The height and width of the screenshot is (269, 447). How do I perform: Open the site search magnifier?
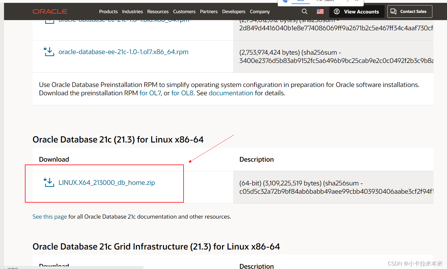[304, 11]
